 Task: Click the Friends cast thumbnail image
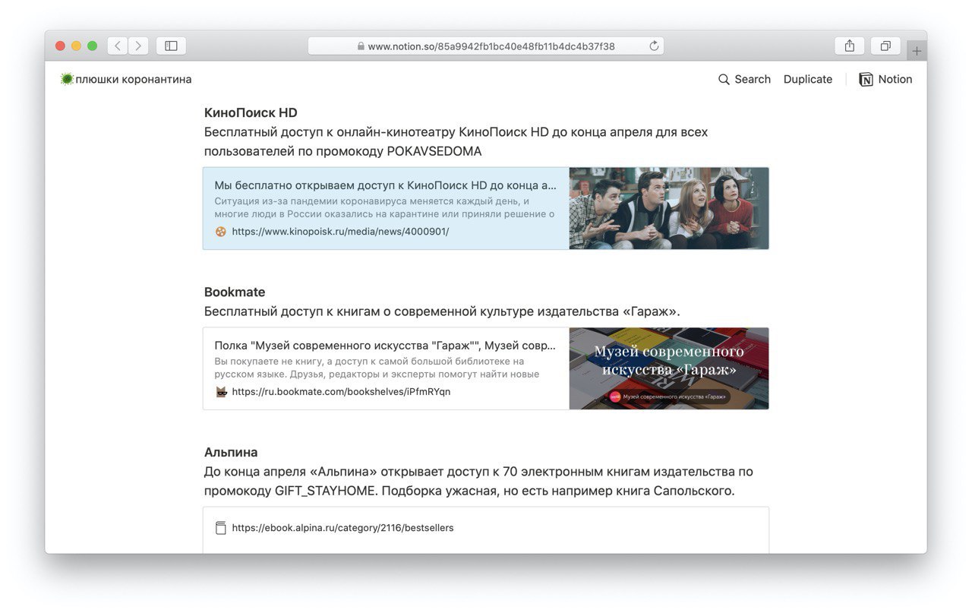click(669, 208)
